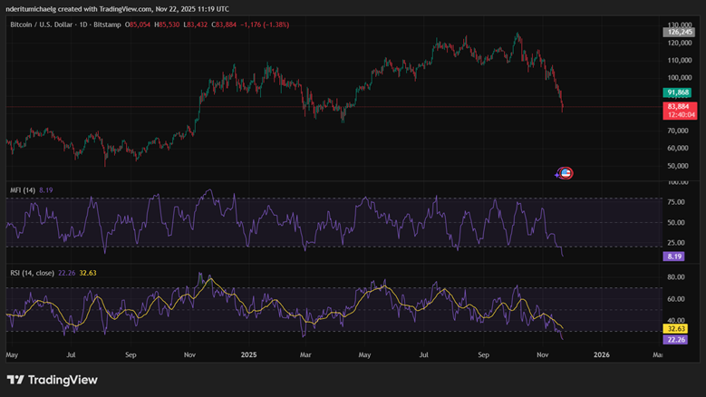Viewport: 706px width, 397px height.
Task: Click the TradingView logo icon
Action: [16, 380]
